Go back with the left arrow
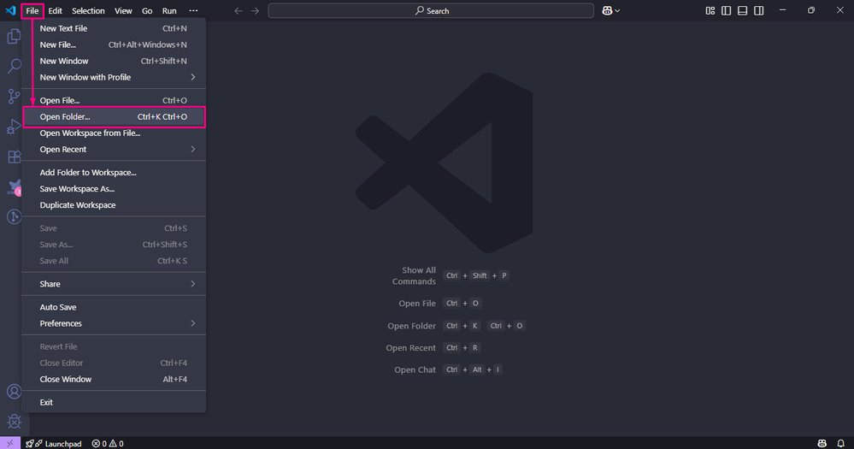Viewport: 854px width, 449px height. click(238, 11)
